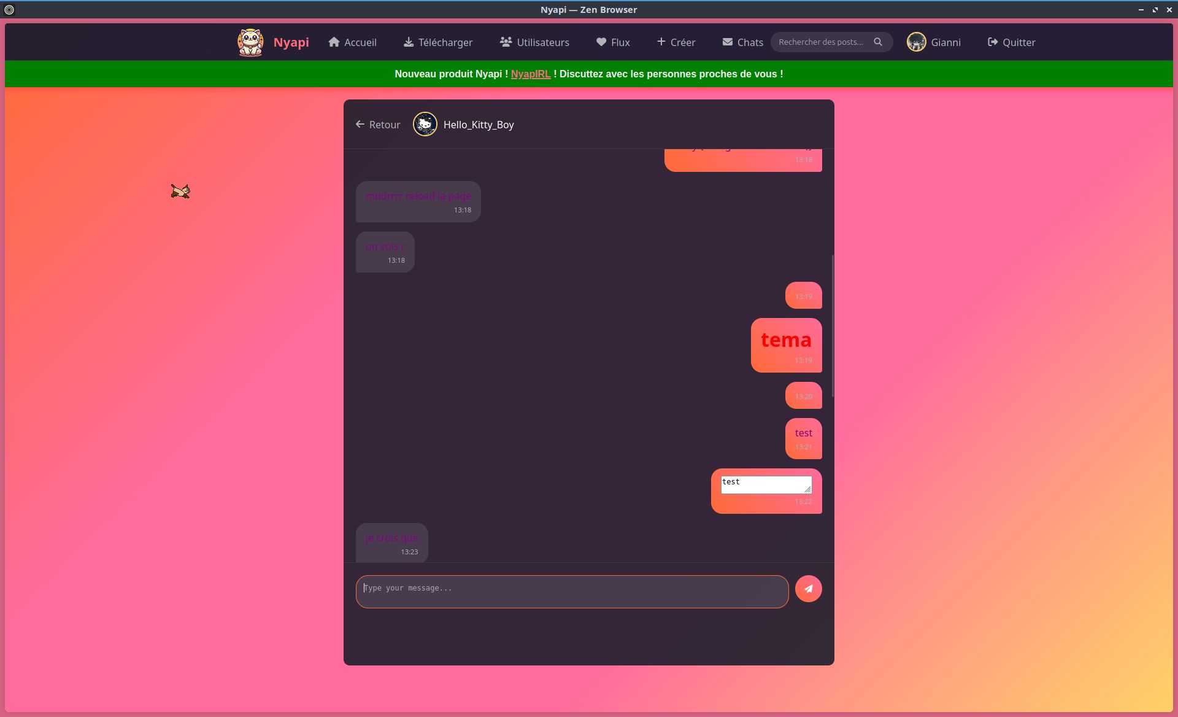This screenshot has height=717, width=1178.
Task: Open the Chats section
Action: (742, 42)
